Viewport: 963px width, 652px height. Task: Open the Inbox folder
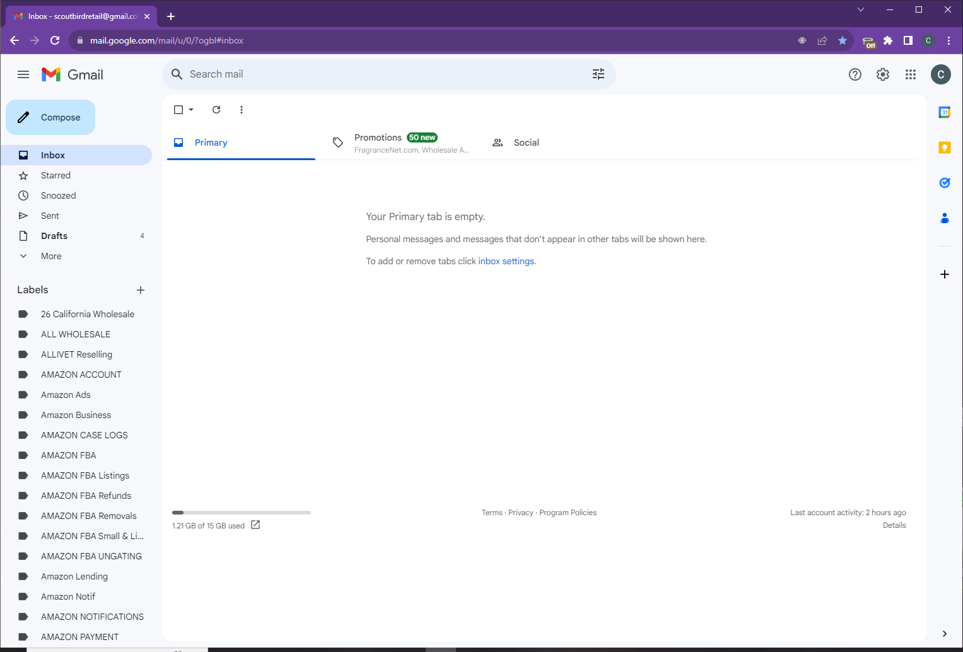pos(76,155)
